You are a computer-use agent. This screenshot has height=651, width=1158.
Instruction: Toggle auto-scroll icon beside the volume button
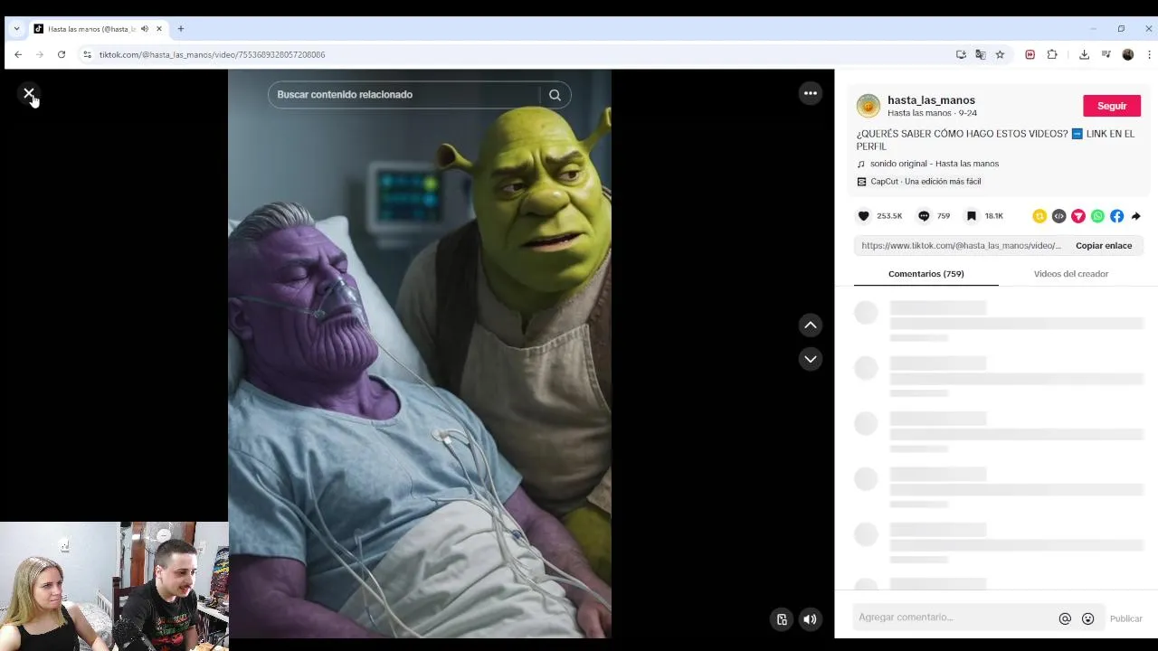pos(782,619)
